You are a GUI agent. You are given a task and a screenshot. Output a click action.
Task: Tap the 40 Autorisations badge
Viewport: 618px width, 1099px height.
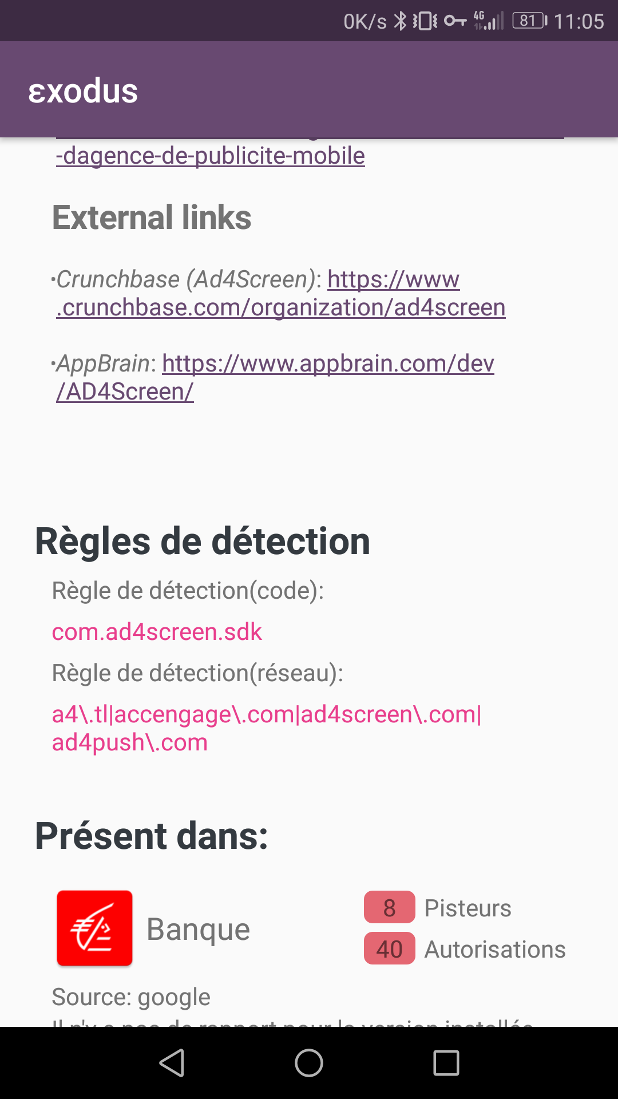tap(390, 949)
